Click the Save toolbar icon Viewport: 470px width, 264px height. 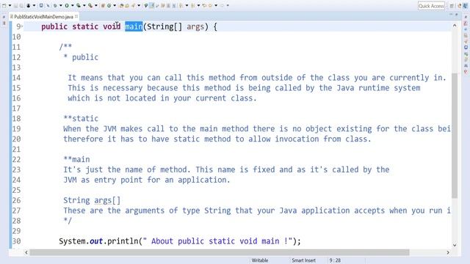point(15,6)
